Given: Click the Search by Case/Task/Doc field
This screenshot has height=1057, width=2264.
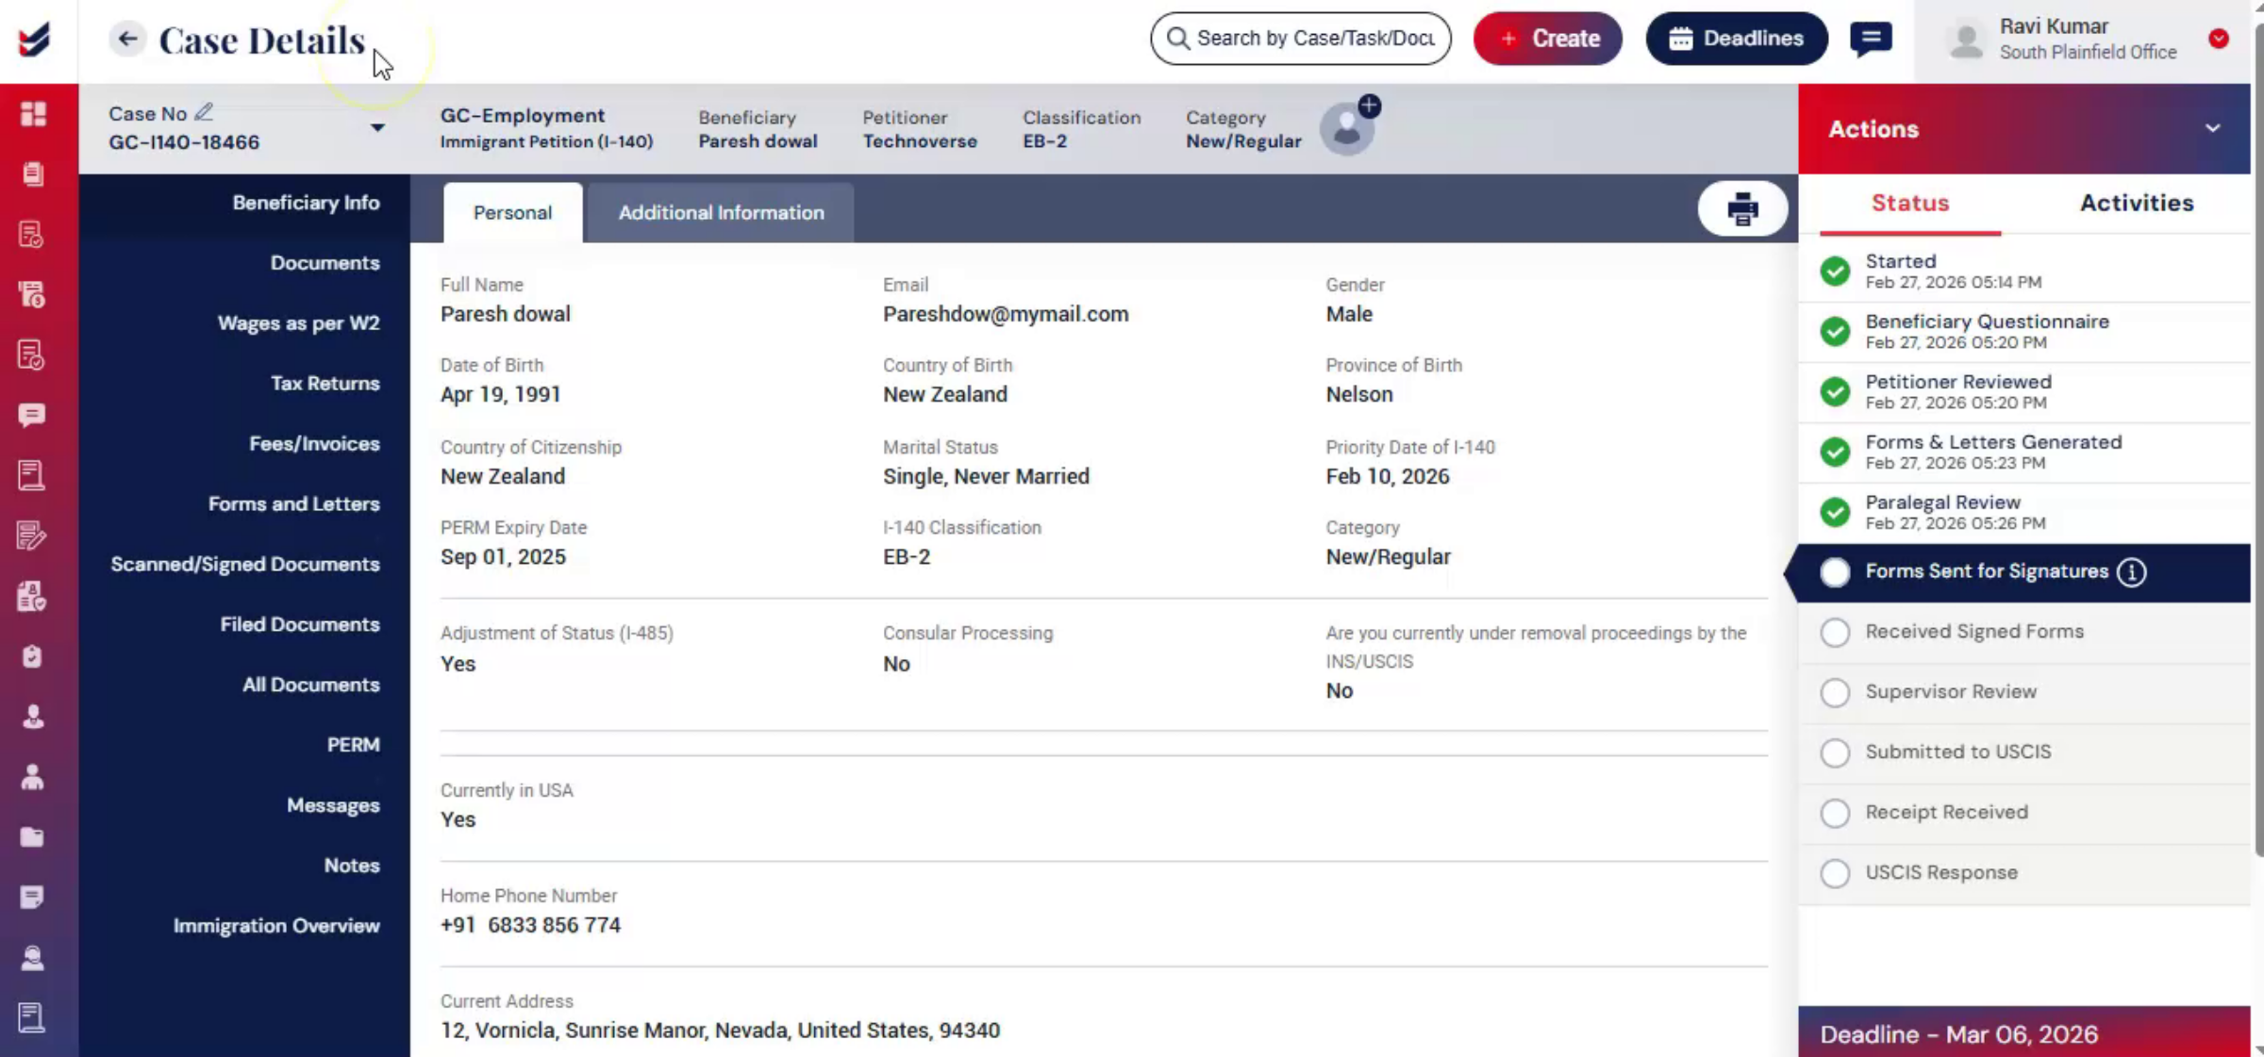Looking at the screenshot, I should 1301,39.
